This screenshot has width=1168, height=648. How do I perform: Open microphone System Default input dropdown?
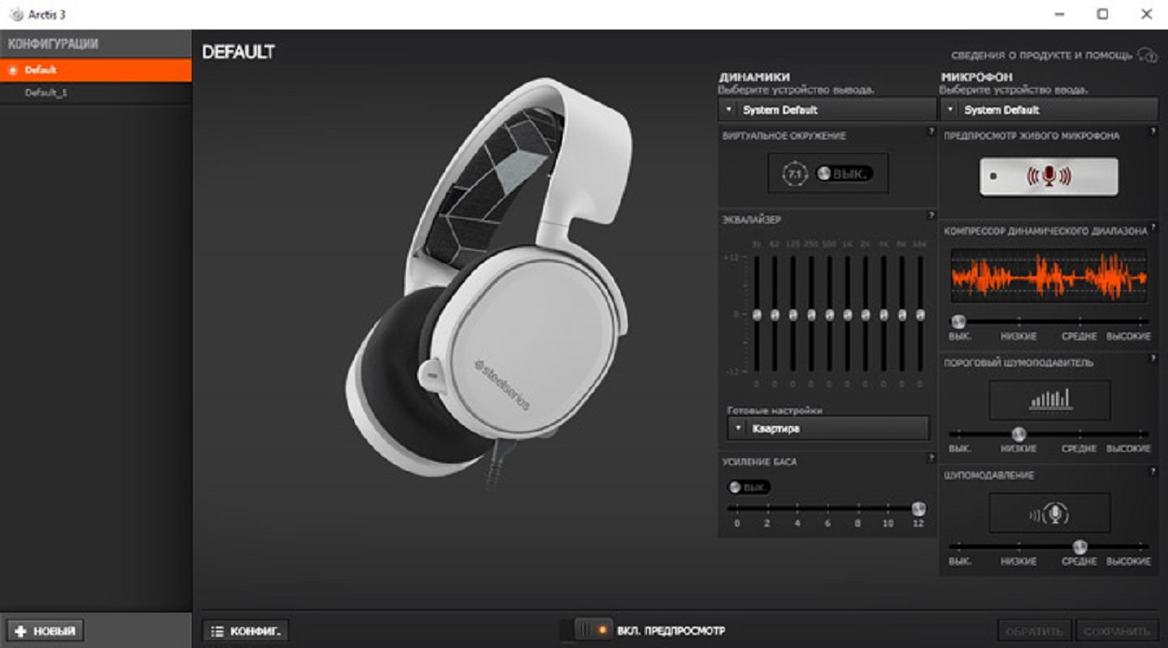pos(1049,109)
